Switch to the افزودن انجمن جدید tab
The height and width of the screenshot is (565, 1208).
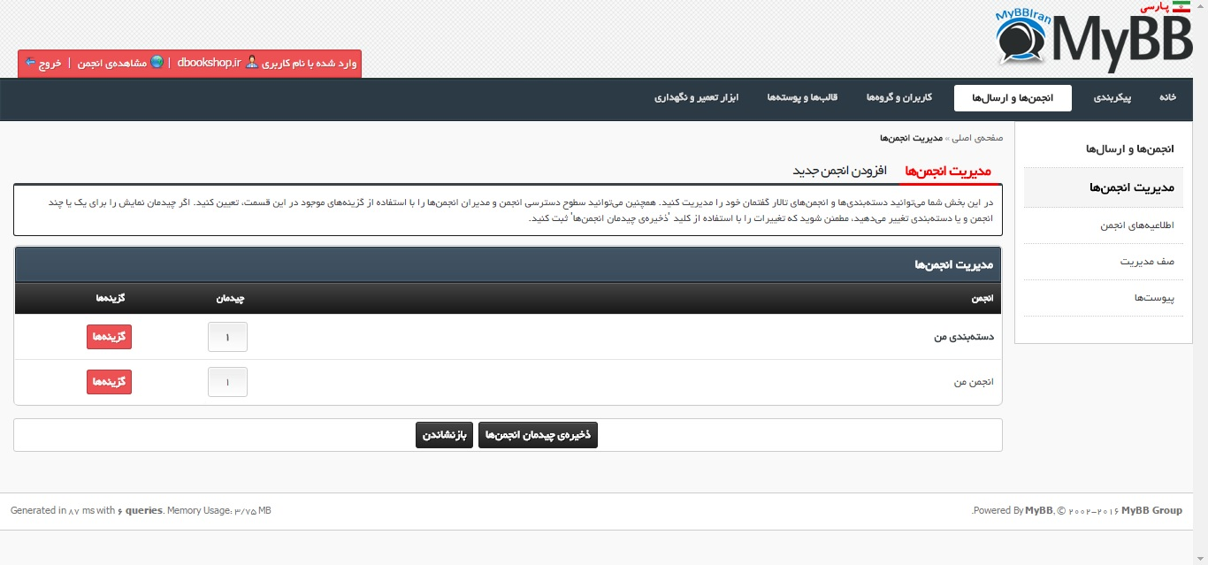coord(839,171)
